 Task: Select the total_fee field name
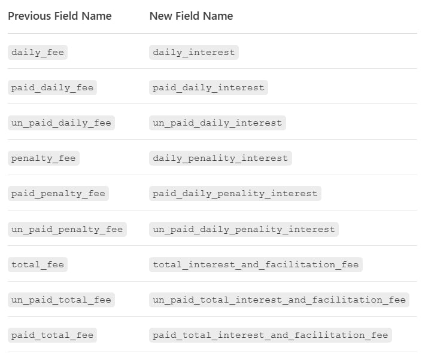[x=37, y=264]
